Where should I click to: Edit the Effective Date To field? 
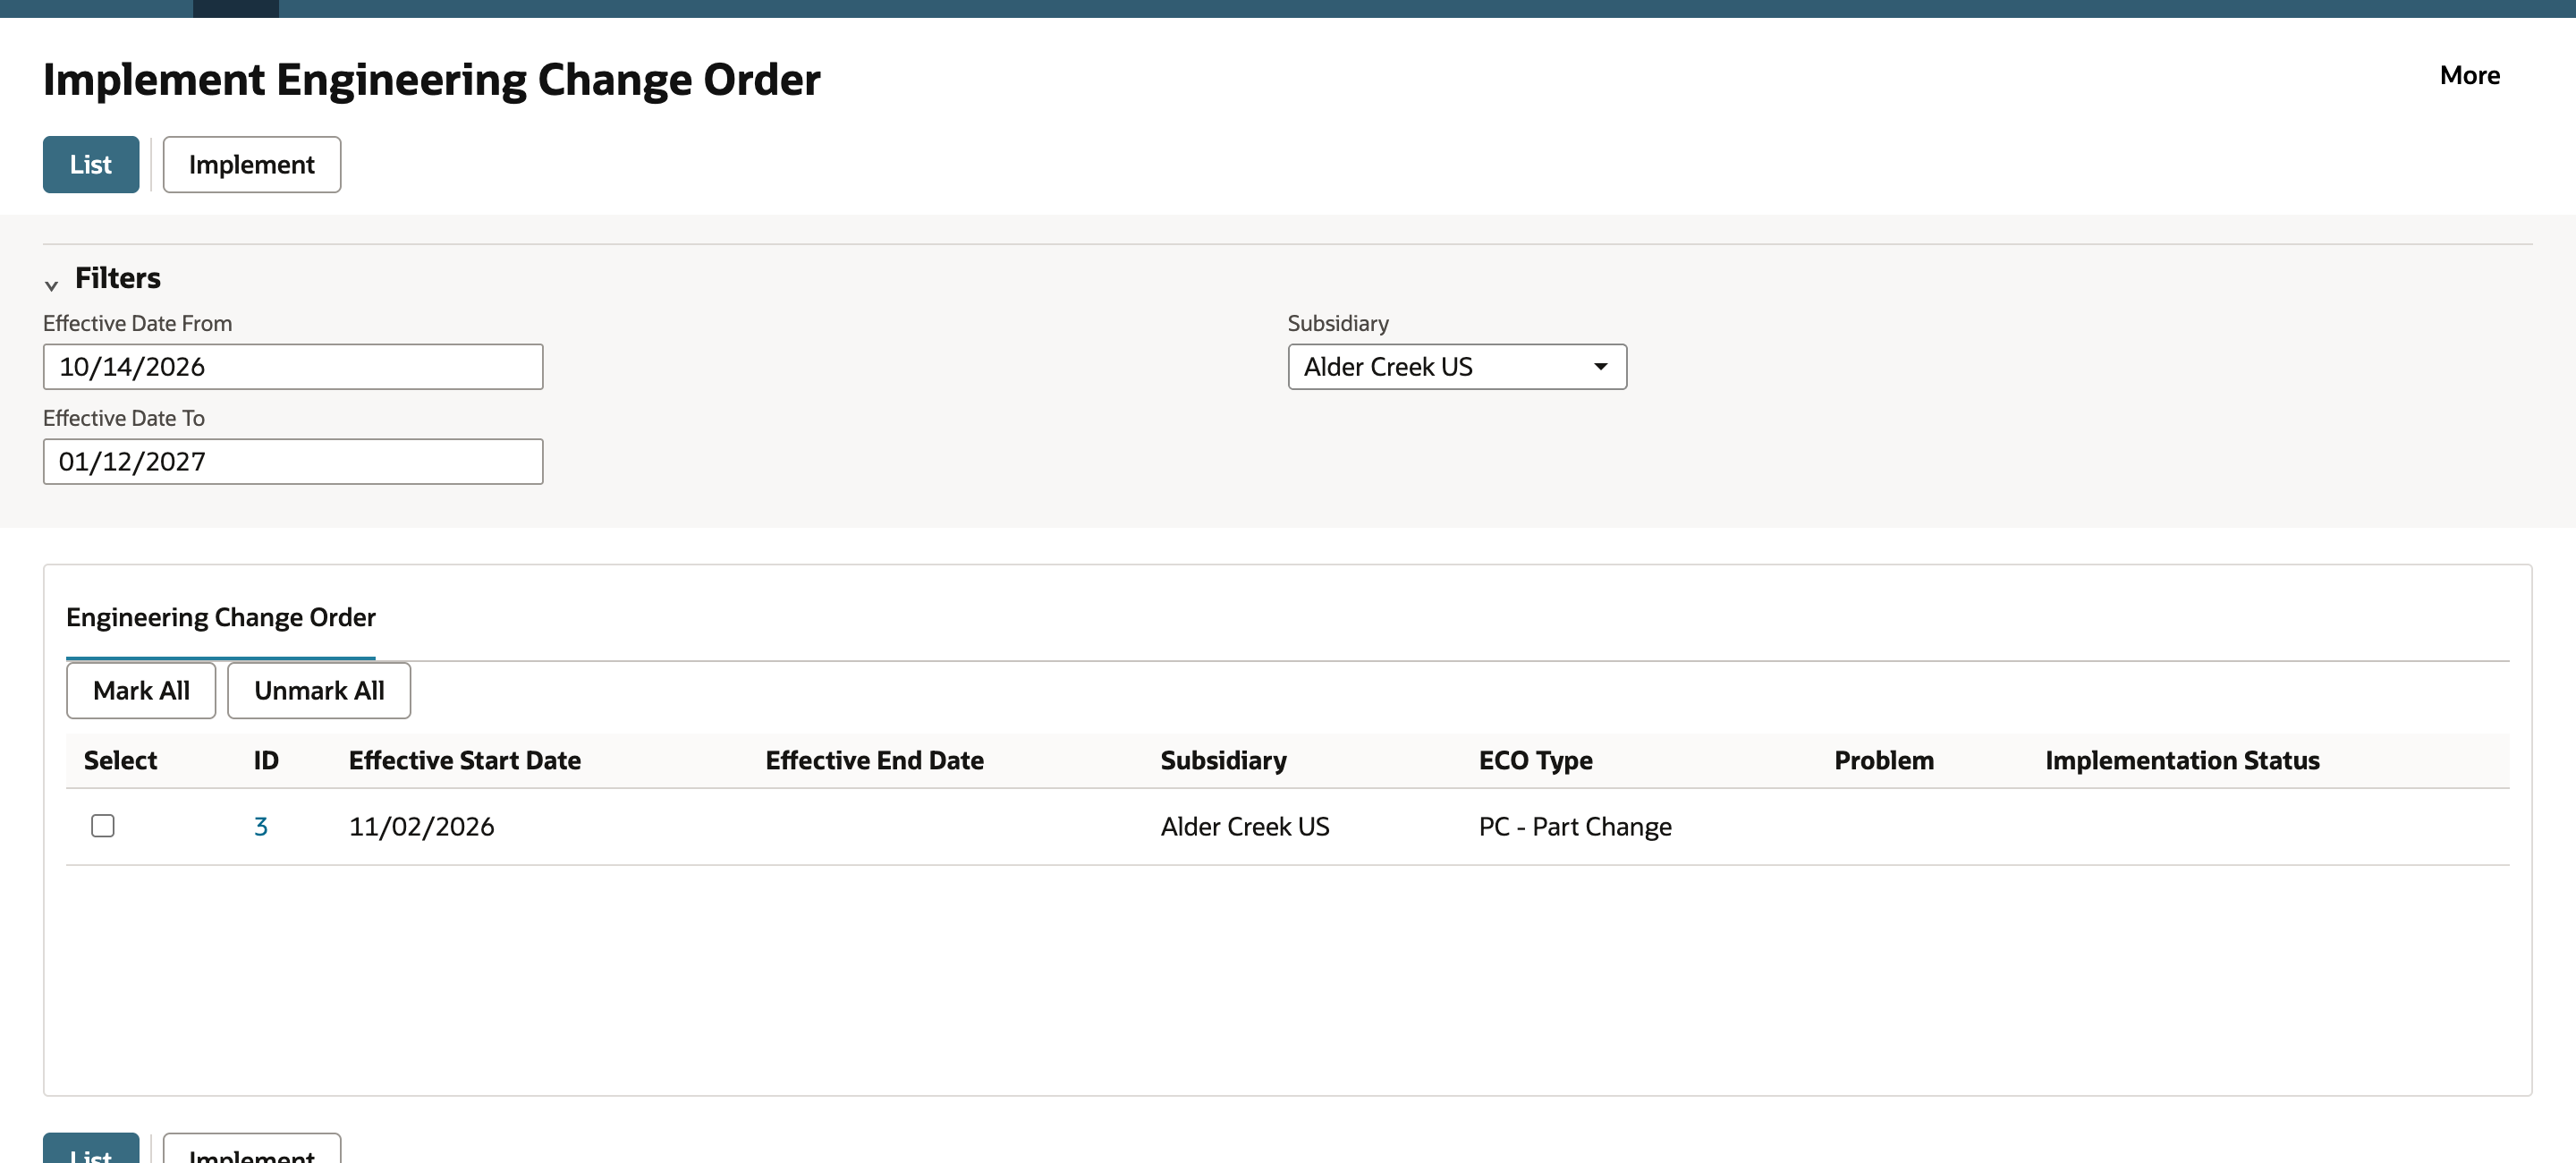pyautogui.click(x=293, y=462)
